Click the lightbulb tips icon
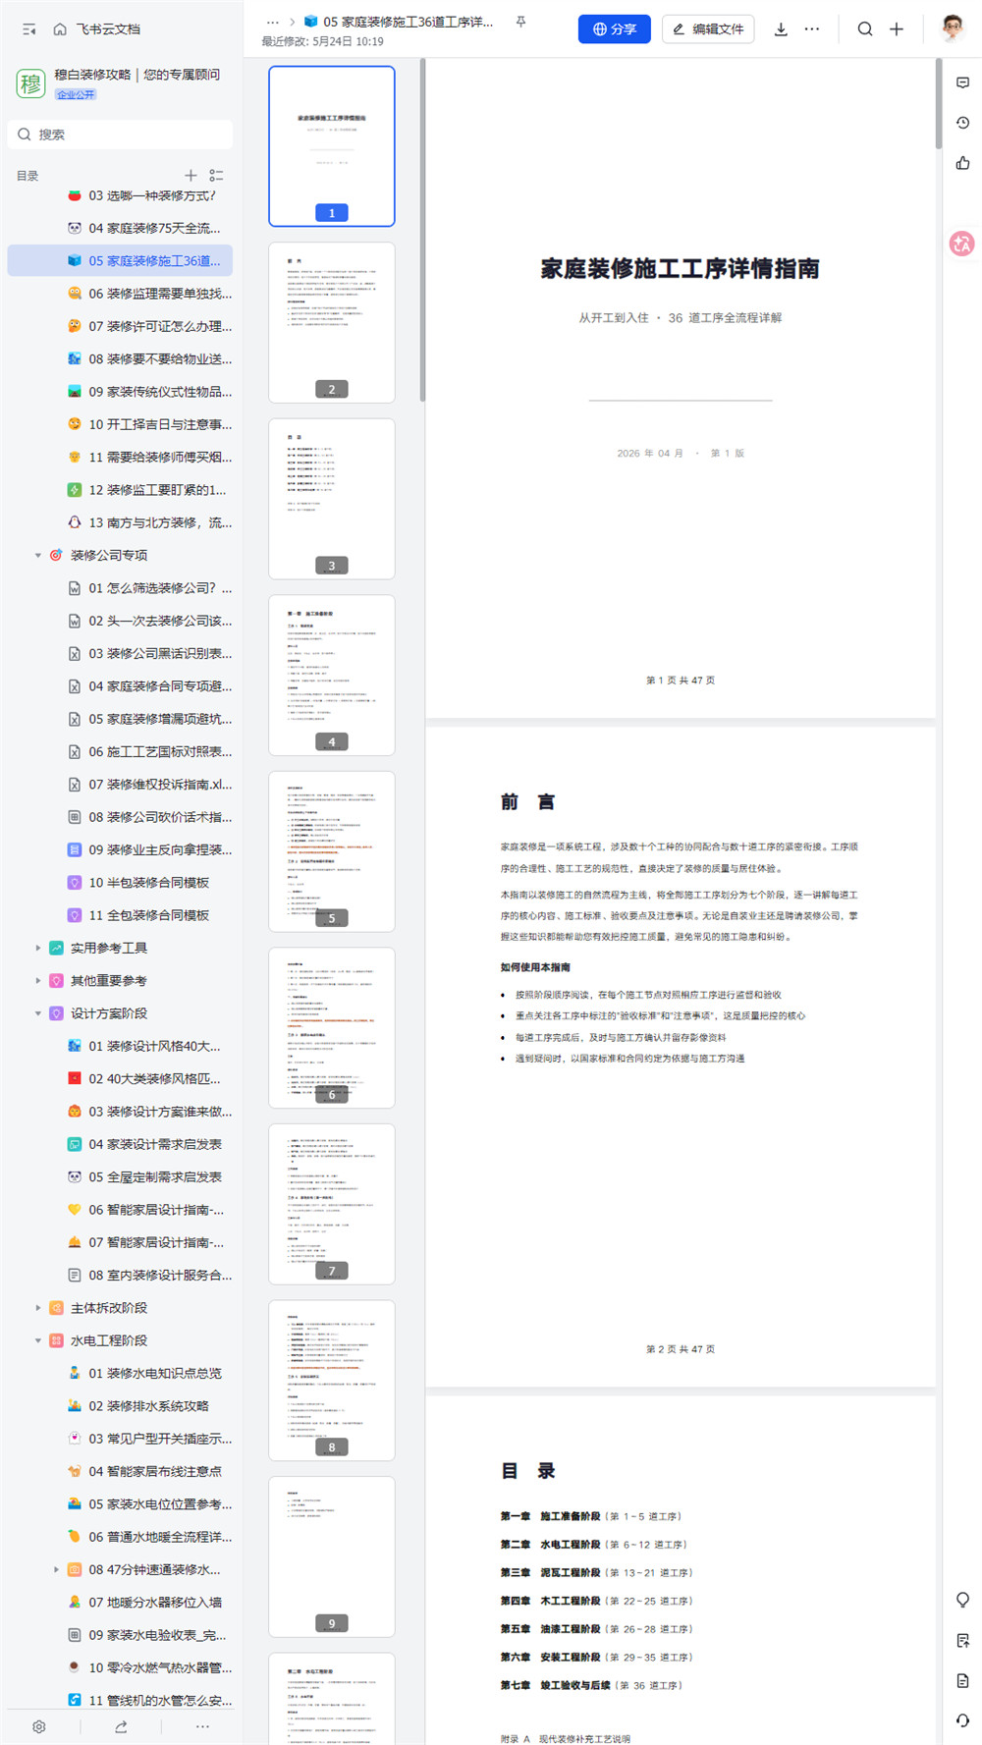The height and width of the screenshot is (1745, 982). pos(963,1600)
